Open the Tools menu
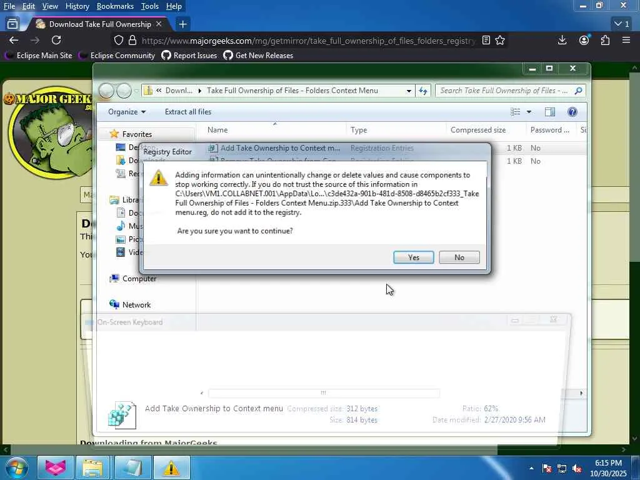Image resolution: width=640 pixels, height=480 pixels. pos(150,6)
